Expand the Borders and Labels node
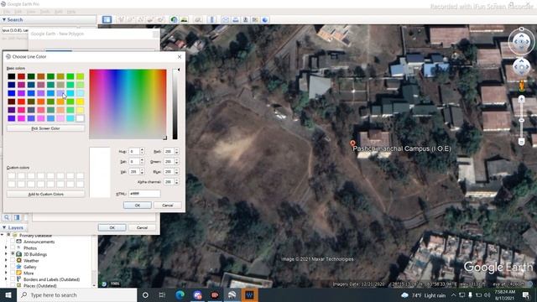537x302 pixels. (6, 279)
